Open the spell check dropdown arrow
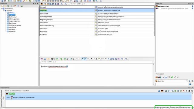Screen dimensions: 194x109 [x=101, y=59]
